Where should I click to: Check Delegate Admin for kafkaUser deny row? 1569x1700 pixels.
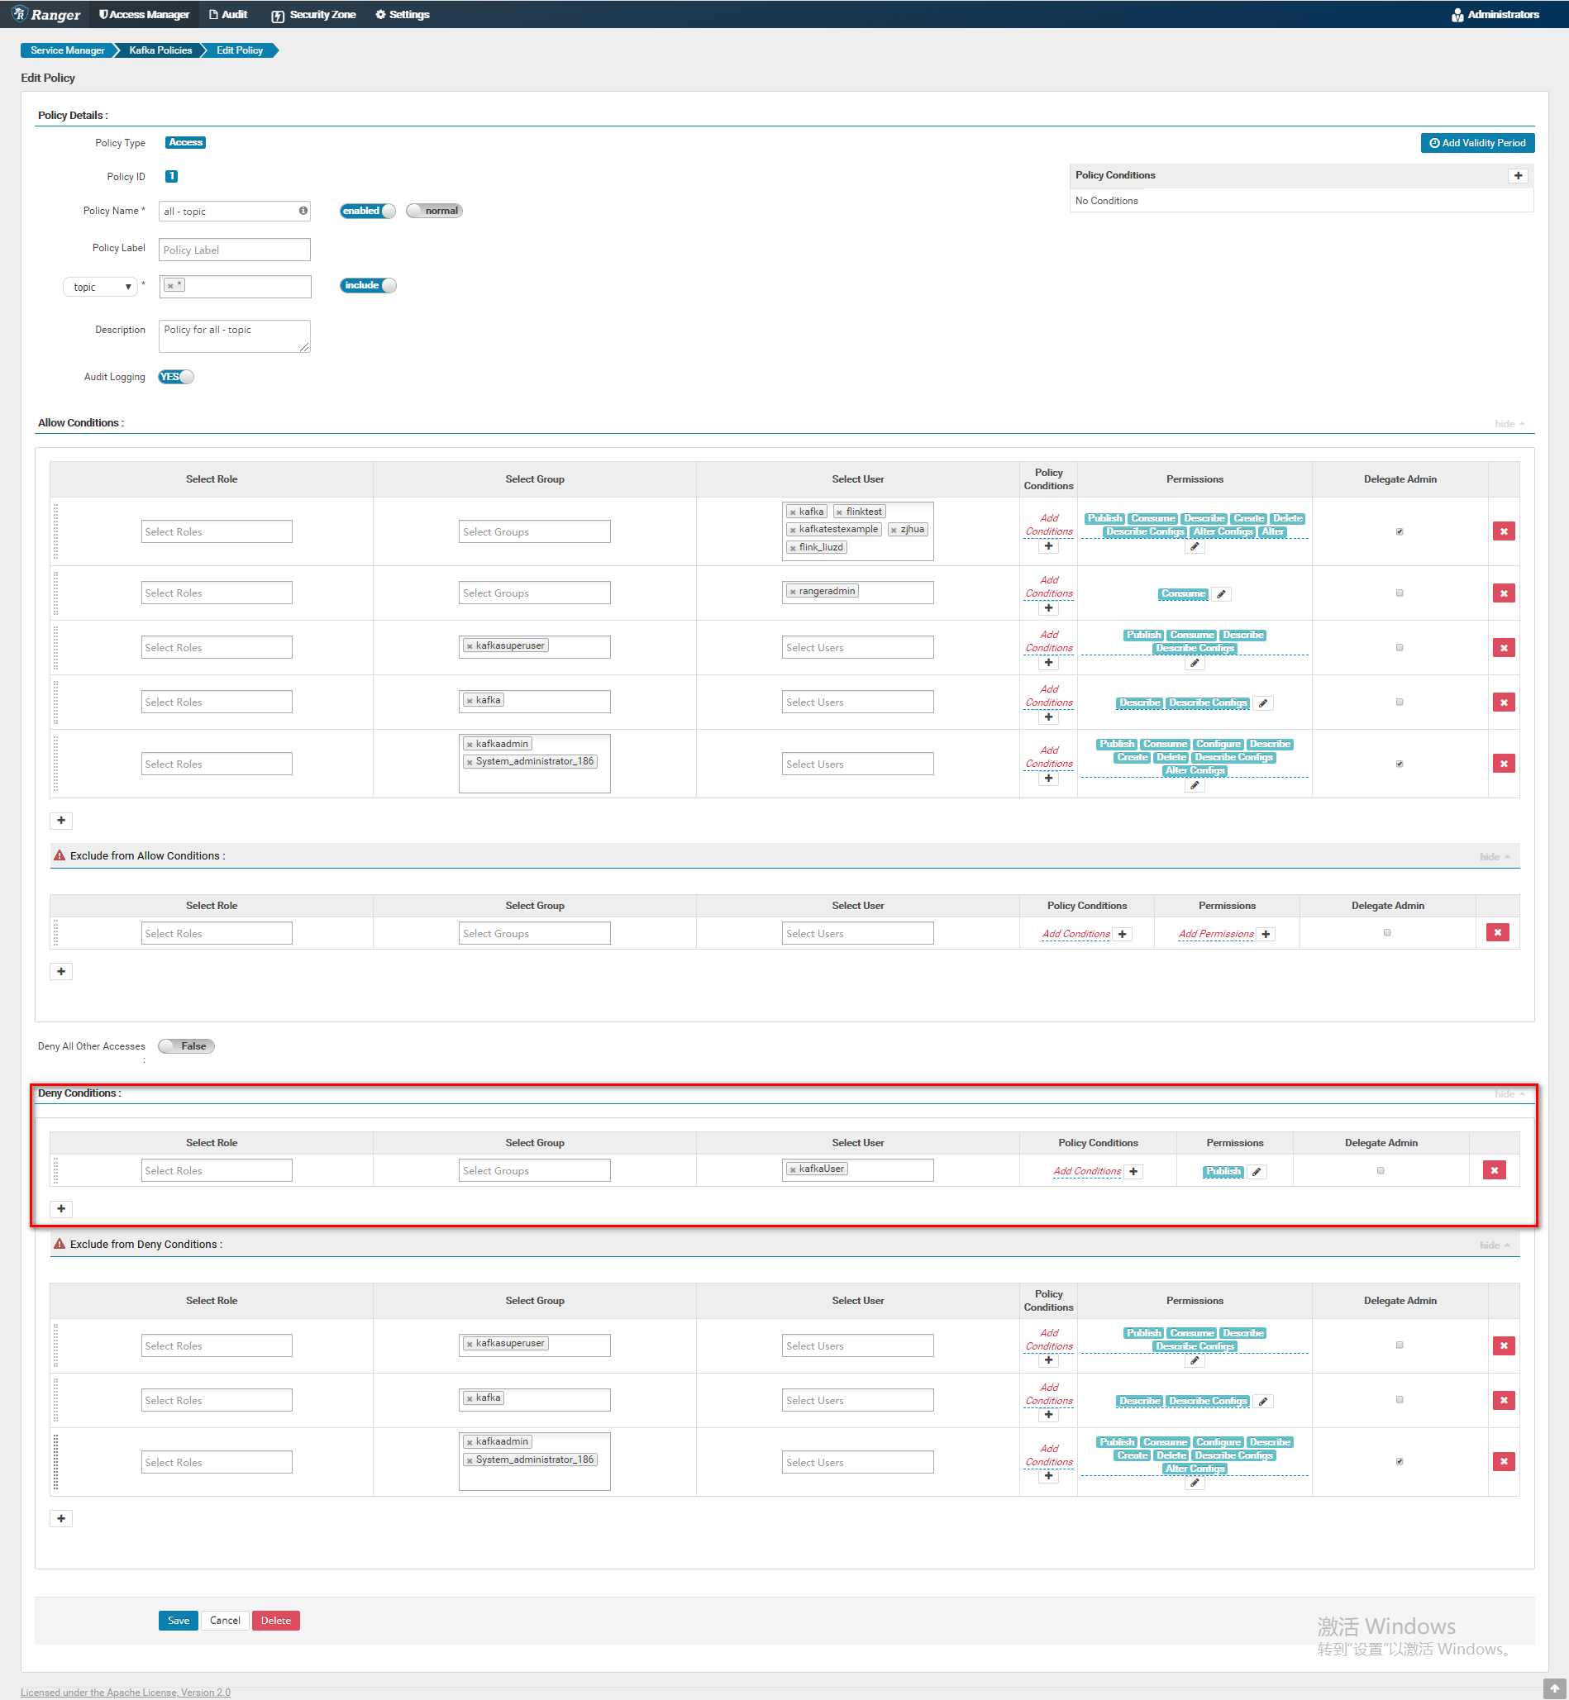point(1381,1170)
